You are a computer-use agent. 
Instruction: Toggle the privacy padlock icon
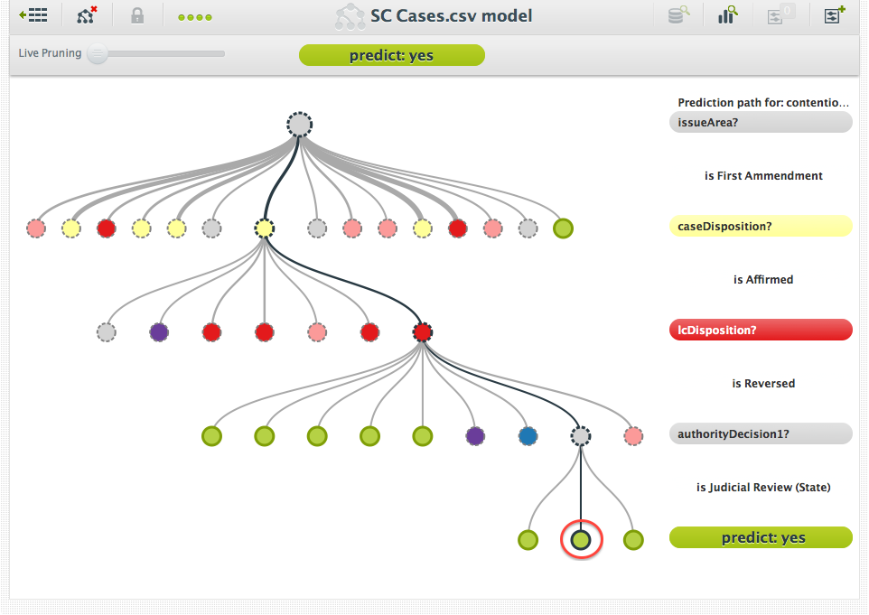[137, 15]
